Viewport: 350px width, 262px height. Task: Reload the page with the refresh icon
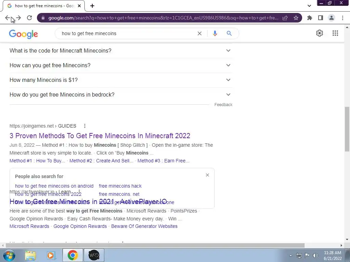coord(29,18)
